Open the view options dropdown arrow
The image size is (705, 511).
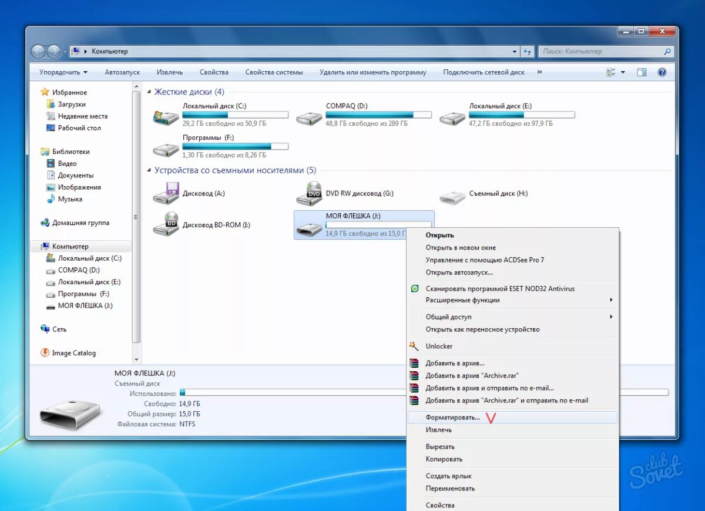pyautogui.click(x=623, y=72)
